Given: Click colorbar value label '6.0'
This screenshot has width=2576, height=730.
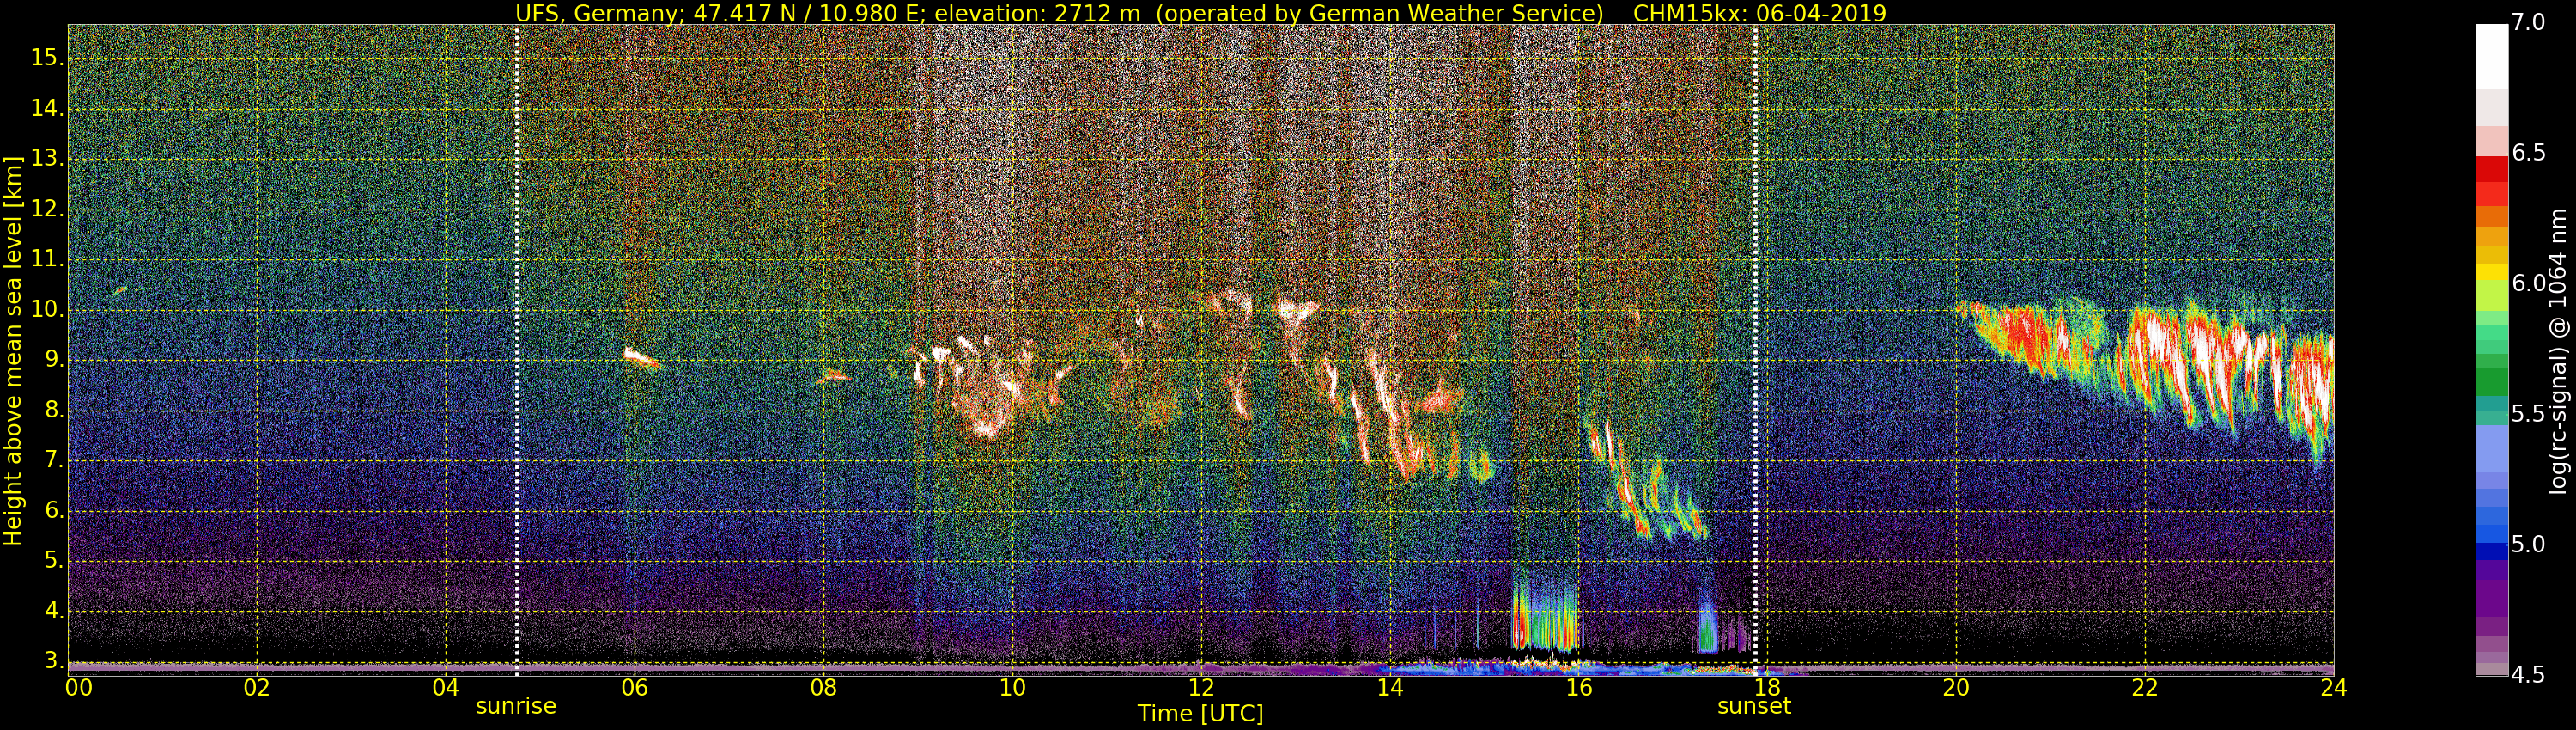Looking at the screenshot, I should [2528, 284].
